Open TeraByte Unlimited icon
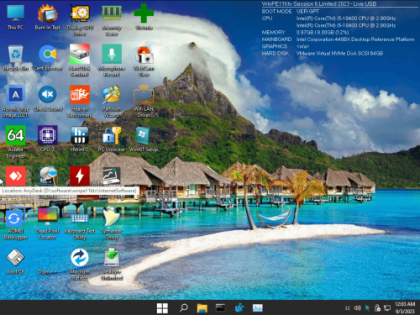 click(112, 264)
